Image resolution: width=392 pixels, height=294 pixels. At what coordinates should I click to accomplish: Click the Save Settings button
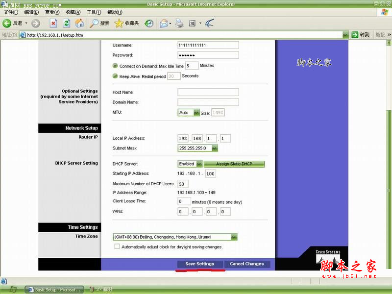(200, 264)
